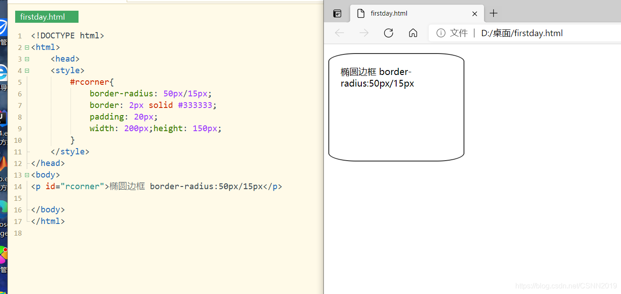
Task: Click the closing </style> tag on line 11
Action: [x=70, y=152]
